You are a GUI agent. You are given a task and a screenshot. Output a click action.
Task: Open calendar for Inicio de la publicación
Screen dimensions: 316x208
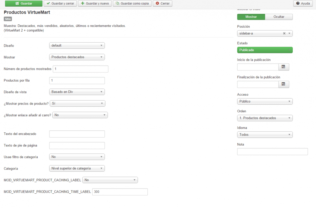tap(284, 67)
